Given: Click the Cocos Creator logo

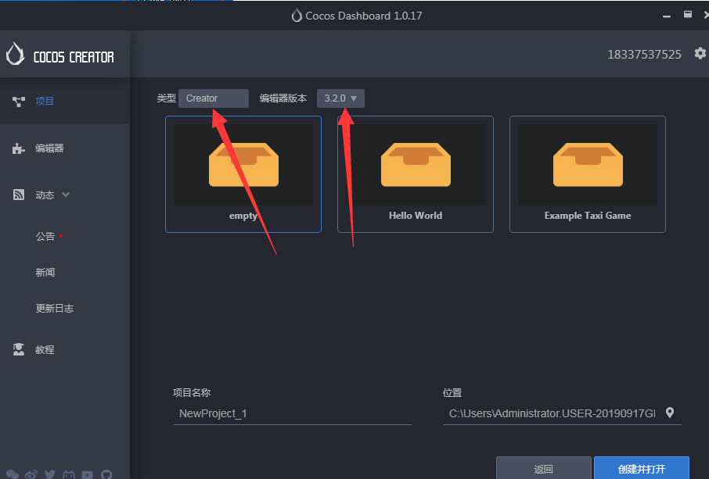Looking at the screenshot, I should coord(59,54).
